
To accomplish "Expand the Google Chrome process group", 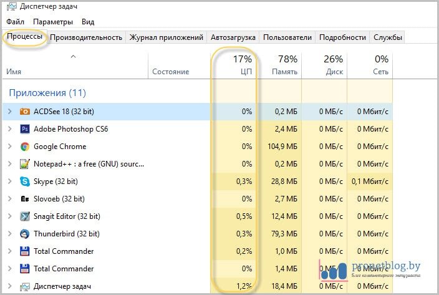I will point(10,147).
